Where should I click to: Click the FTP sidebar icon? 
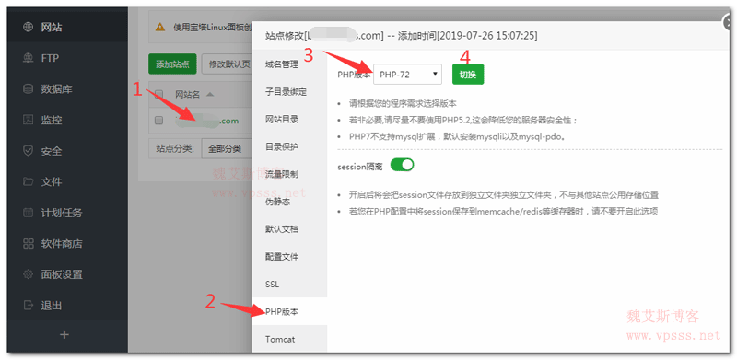tap(29, 58)
